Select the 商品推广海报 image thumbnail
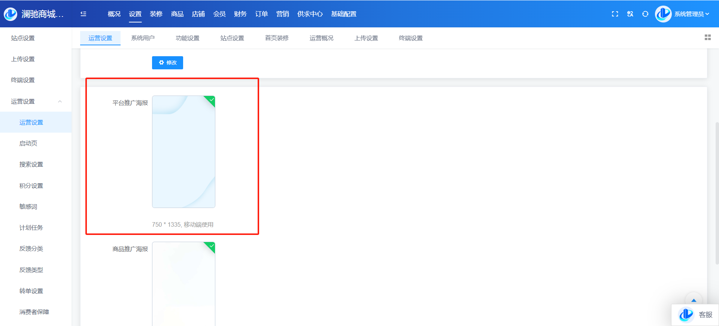Screen dimensions: 719x326 coord(183,285)
